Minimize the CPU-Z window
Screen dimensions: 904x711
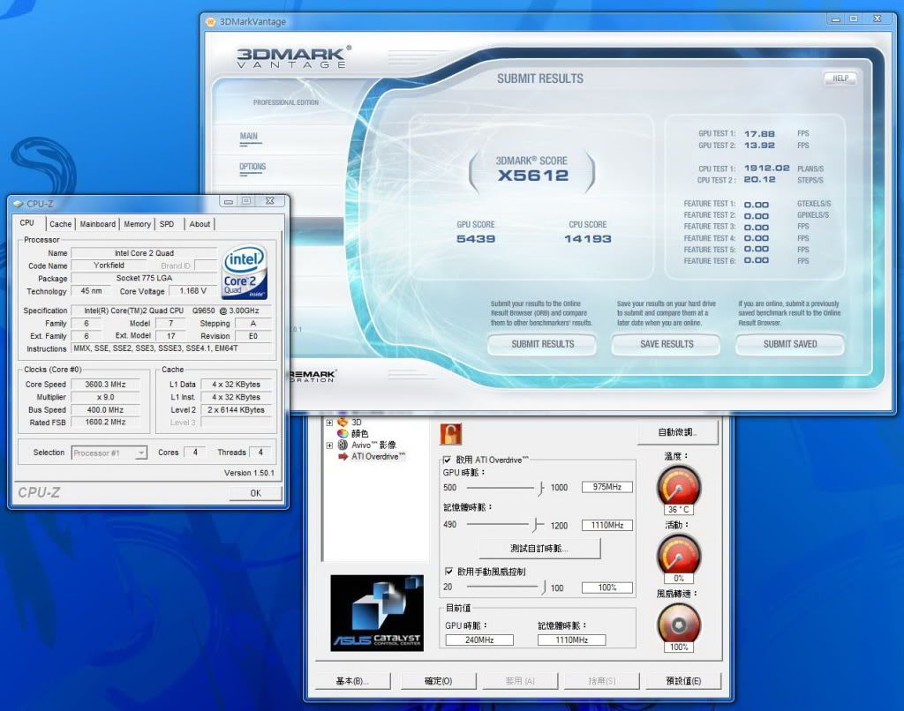229,201
